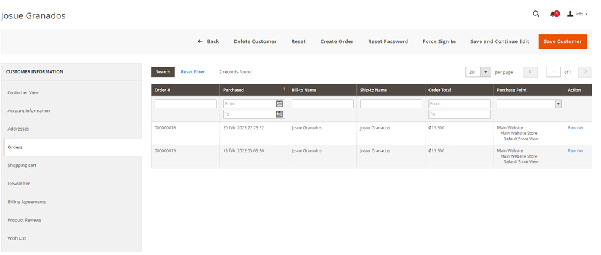Click the Delete Customer button

coord(255,41)
